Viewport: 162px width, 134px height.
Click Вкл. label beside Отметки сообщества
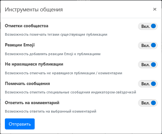click(145, 26)
